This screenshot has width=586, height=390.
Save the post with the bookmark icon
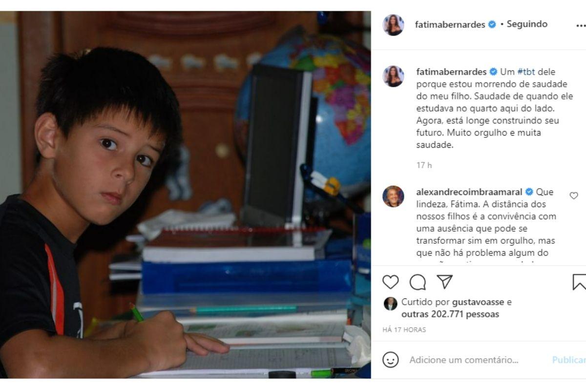[x=579, y=282]
